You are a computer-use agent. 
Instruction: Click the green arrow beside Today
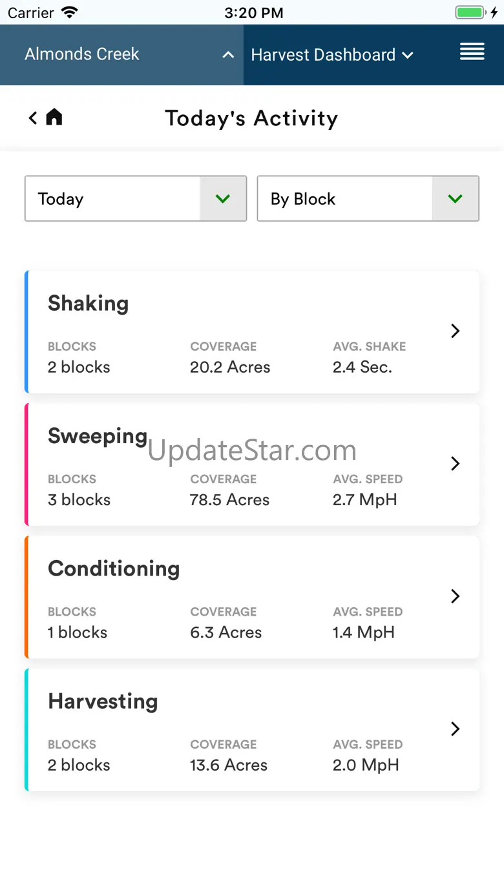point(223,199)
